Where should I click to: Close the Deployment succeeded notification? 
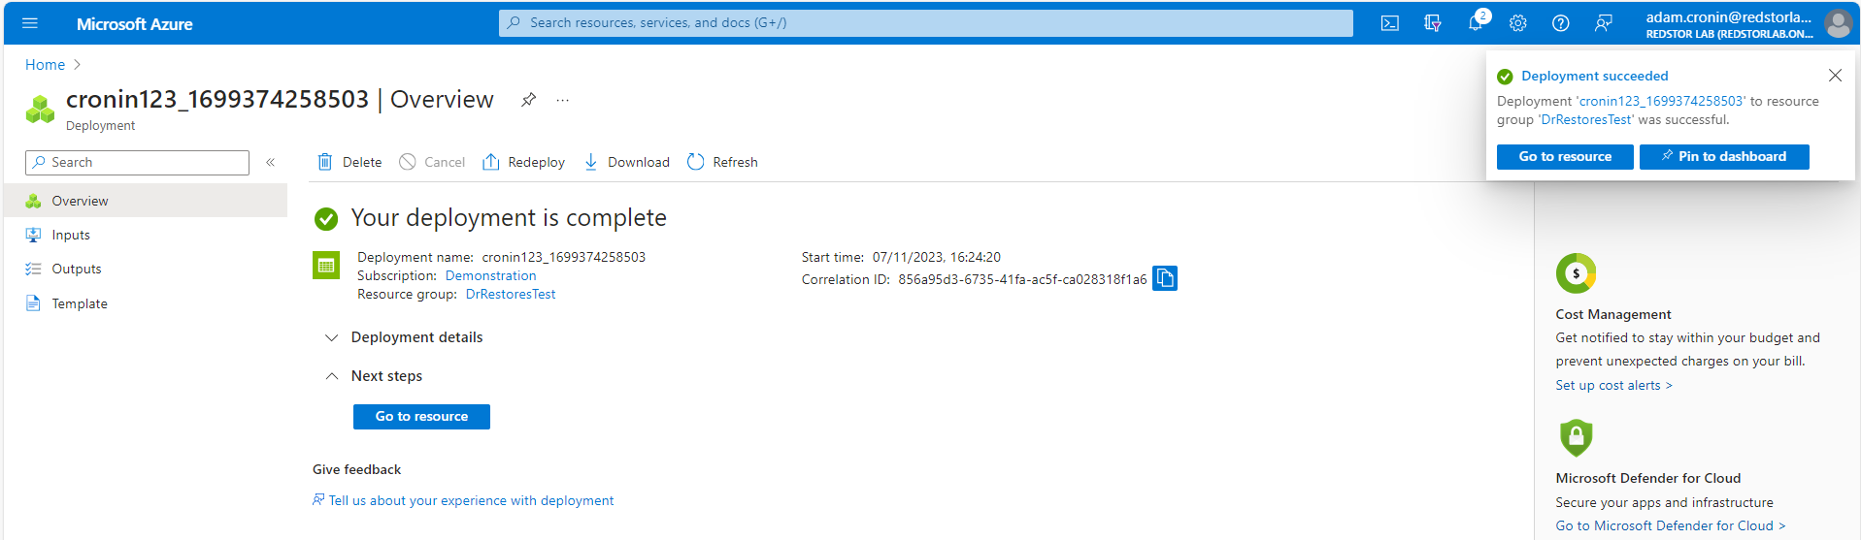click(1835, 76)
